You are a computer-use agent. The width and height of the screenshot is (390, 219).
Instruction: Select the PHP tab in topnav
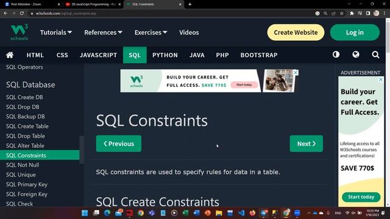pos(222,55)
